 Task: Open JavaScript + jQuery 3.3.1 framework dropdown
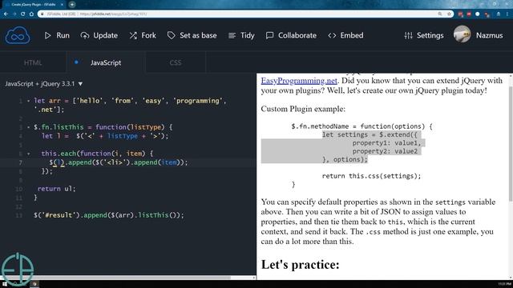(x=44, y=84)
